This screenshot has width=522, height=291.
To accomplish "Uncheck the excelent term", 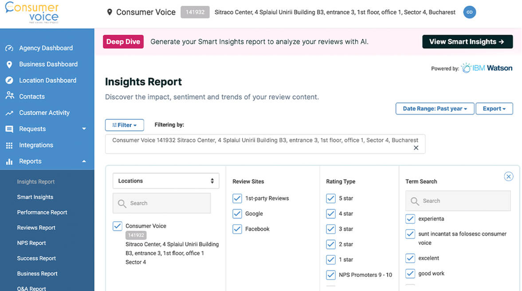I will point(410,258).
